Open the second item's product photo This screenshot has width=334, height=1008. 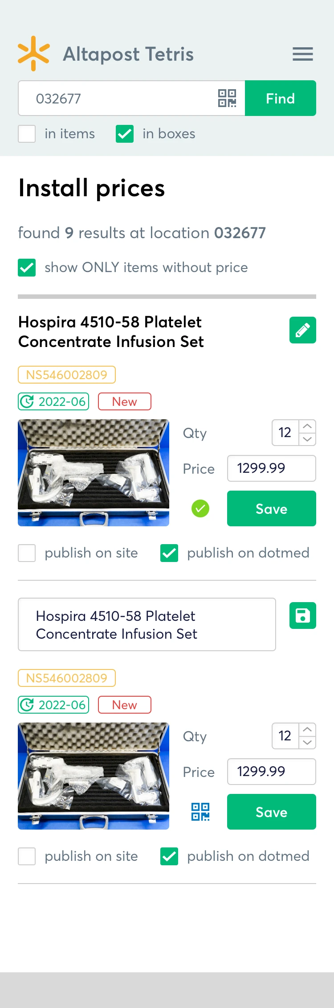[94, 776]
